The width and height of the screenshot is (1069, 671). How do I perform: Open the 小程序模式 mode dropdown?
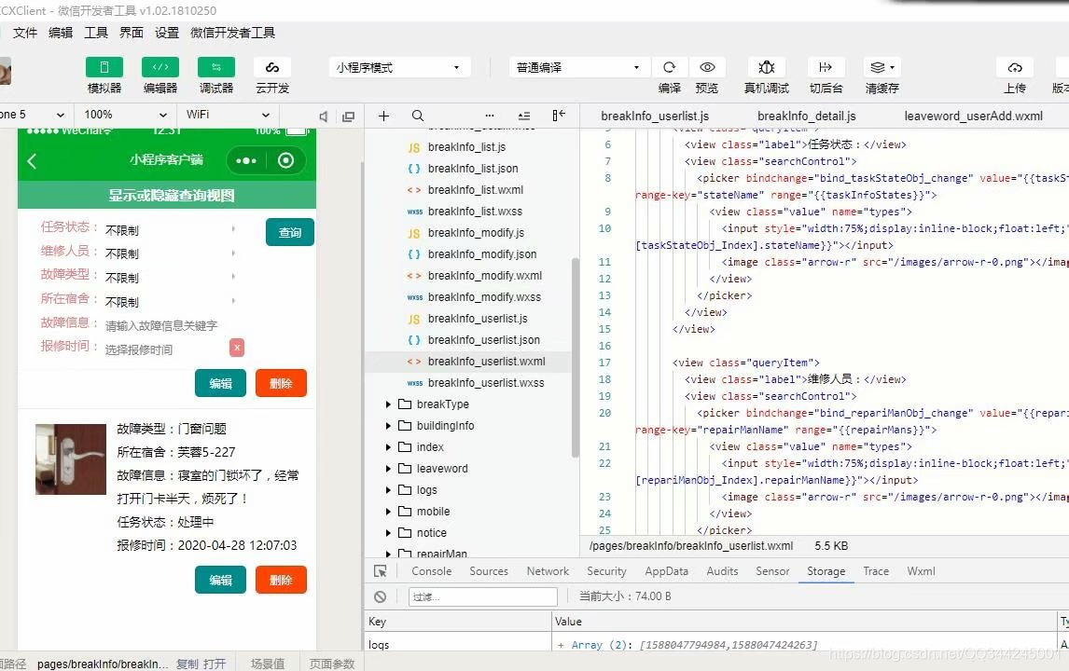click(x=399, y=67)
